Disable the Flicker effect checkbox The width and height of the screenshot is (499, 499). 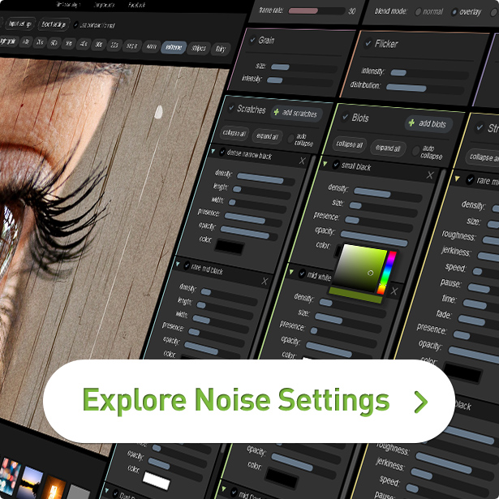(368, 43)
